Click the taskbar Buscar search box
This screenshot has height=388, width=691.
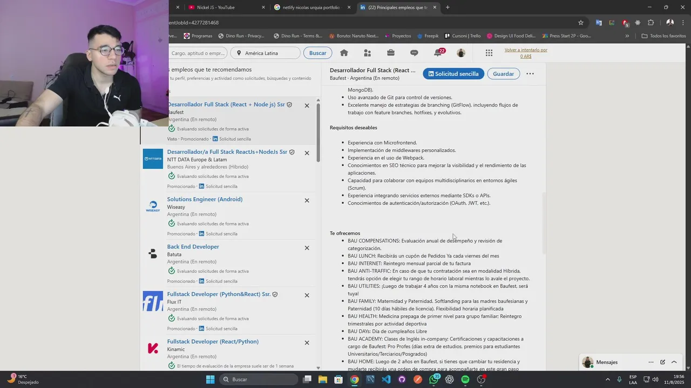pyautogui.click(x=259, y=379)
